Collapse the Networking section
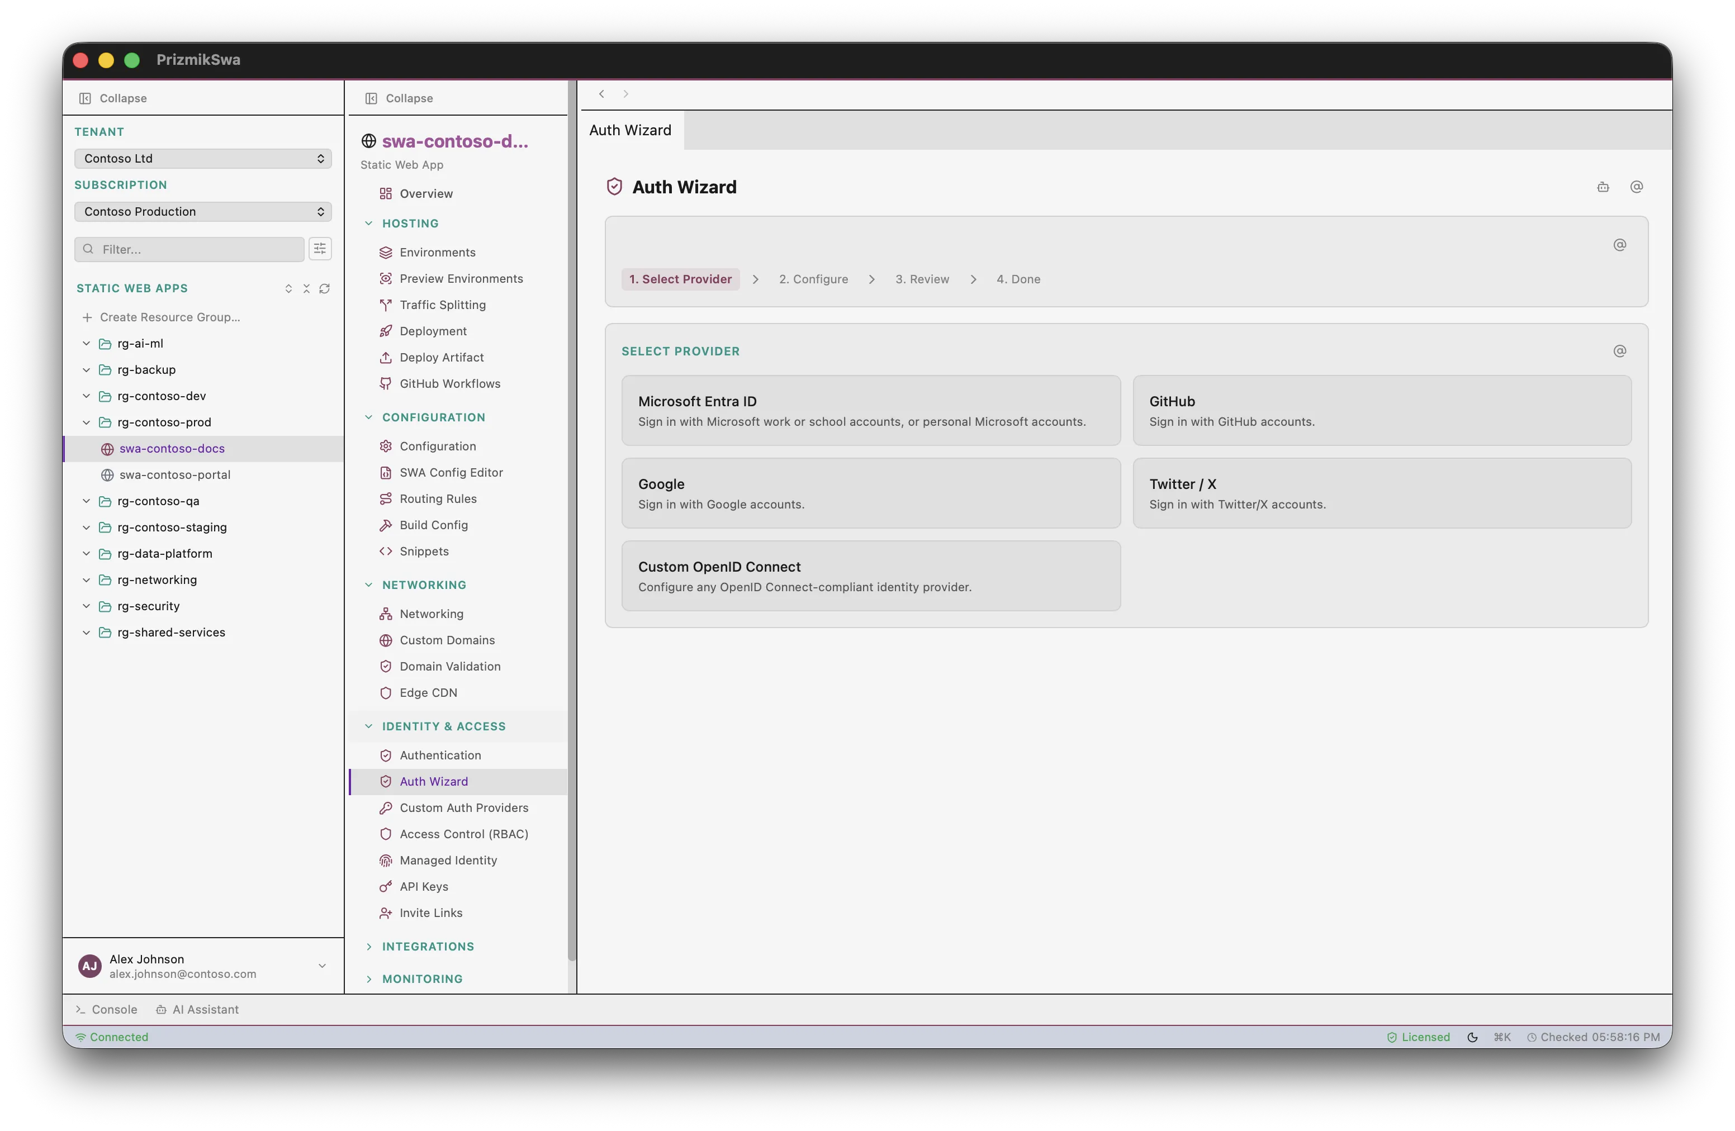 click(x=368, y=585)
